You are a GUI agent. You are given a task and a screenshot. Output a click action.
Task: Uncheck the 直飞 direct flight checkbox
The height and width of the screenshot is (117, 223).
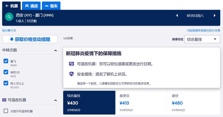6,61
